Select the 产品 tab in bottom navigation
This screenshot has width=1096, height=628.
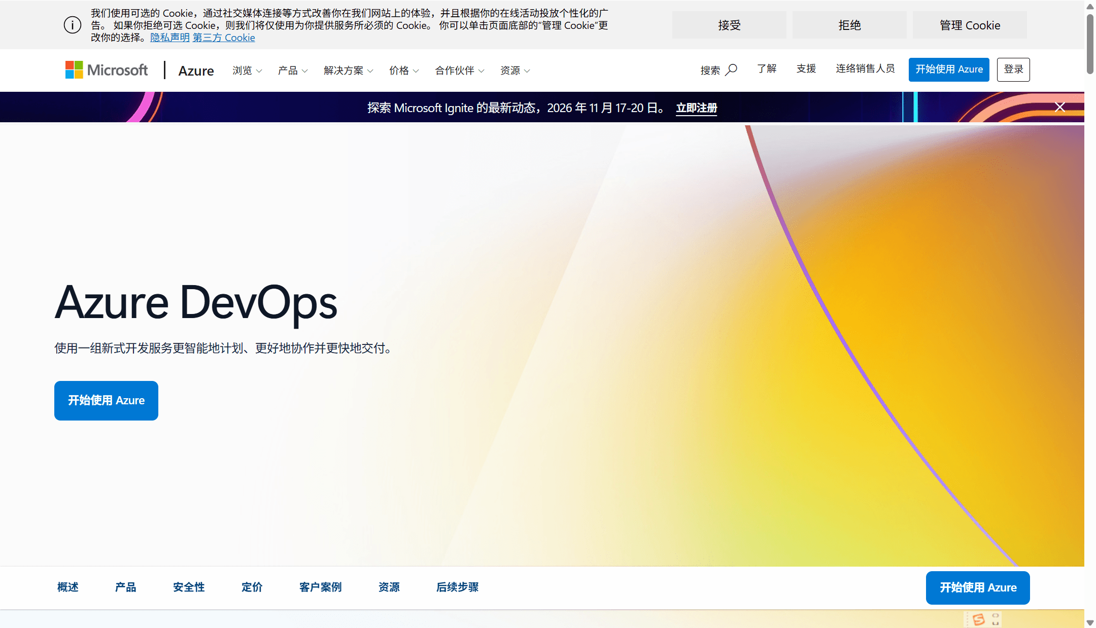coord(125,587)
